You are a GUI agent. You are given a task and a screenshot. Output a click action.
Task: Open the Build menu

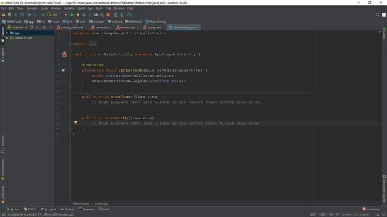coord(81,8)
